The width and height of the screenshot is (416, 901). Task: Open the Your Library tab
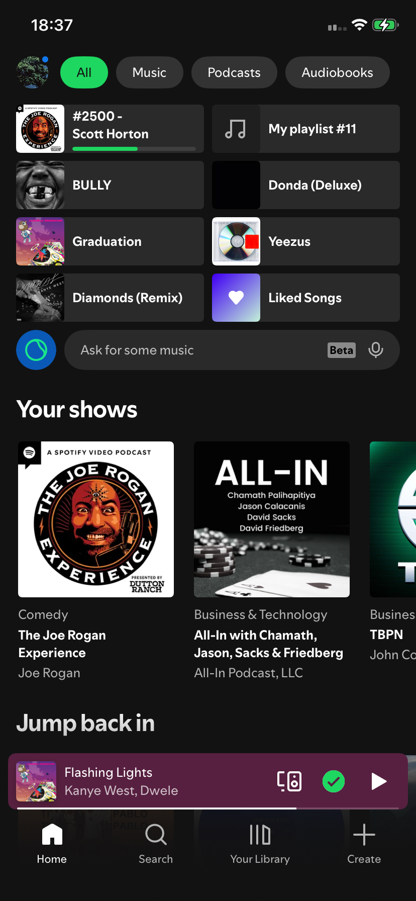(260, 844)
